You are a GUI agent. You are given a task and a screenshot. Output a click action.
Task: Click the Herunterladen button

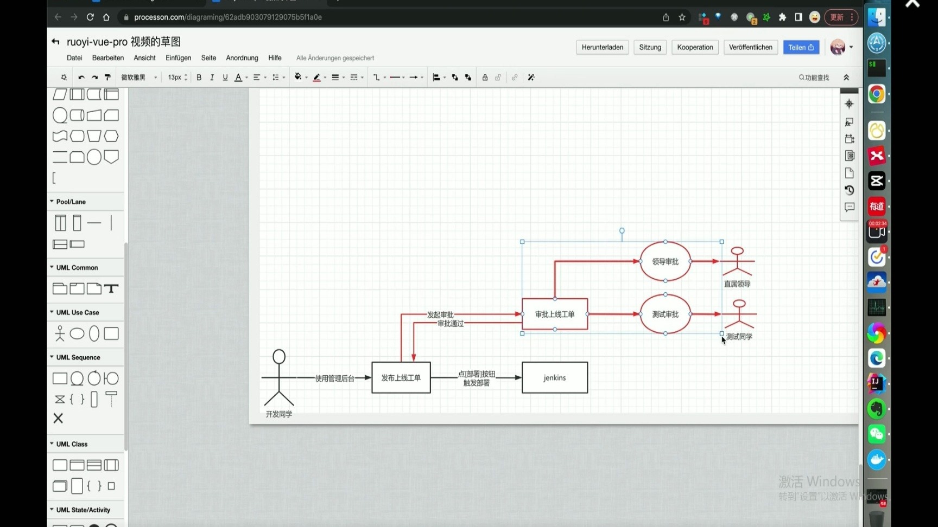(x=602, y=48)
